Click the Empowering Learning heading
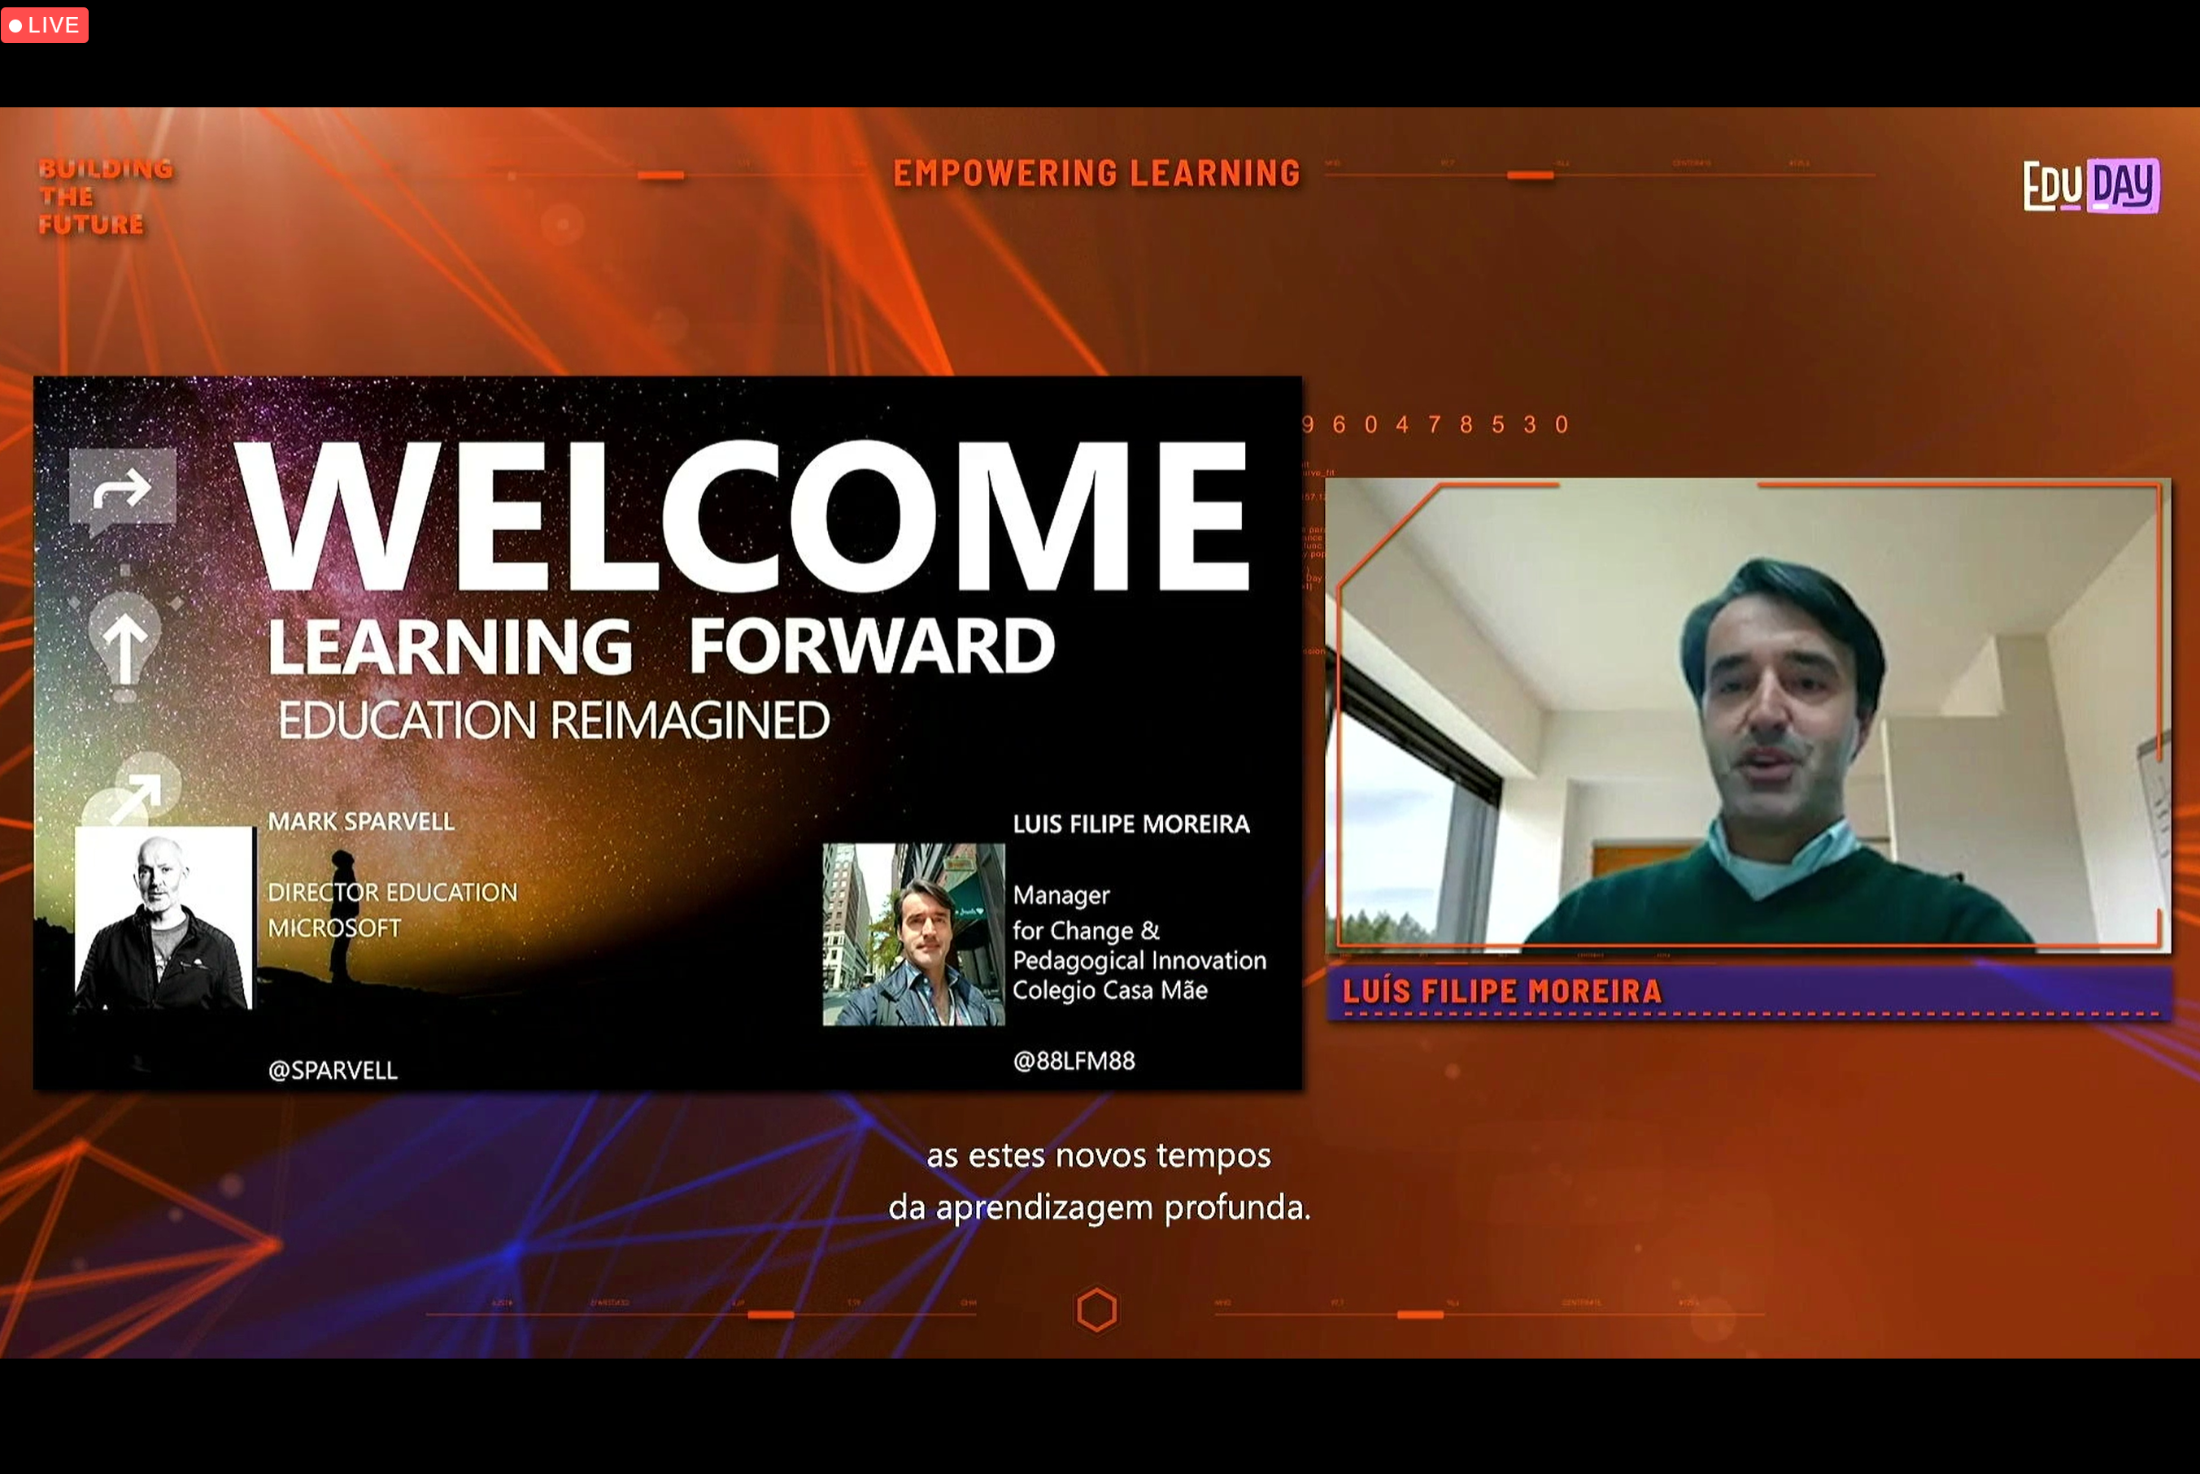Screen dimensions: 2200x1474 1096,173
